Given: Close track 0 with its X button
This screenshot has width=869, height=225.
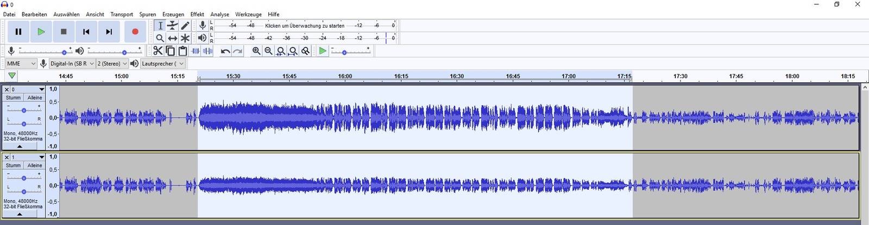Looking at the screenshot, I should (x=7, y=89).
